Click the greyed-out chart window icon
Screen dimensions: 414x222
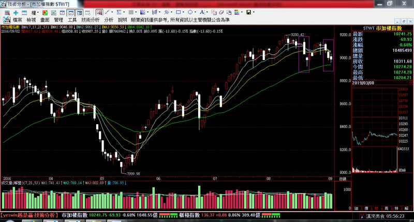88,12
